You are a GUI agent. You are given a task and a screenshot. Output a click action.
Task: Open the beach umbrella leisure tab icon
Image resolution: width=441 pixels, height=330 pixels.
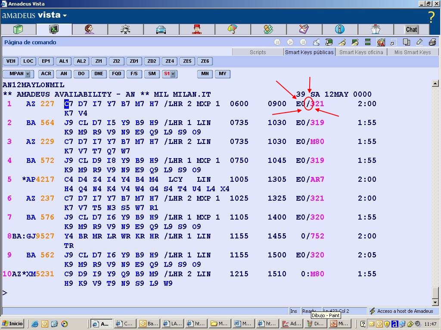(232, 29)
